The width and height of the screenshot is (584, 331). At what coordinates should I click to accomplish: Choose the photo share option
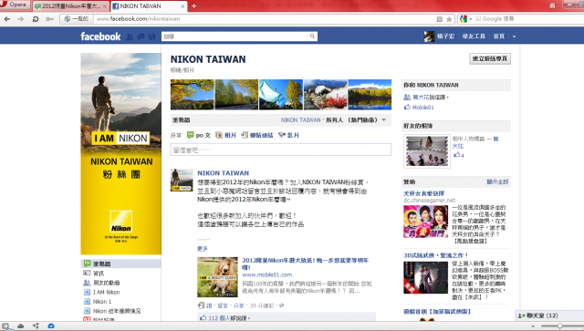(225, 135)
